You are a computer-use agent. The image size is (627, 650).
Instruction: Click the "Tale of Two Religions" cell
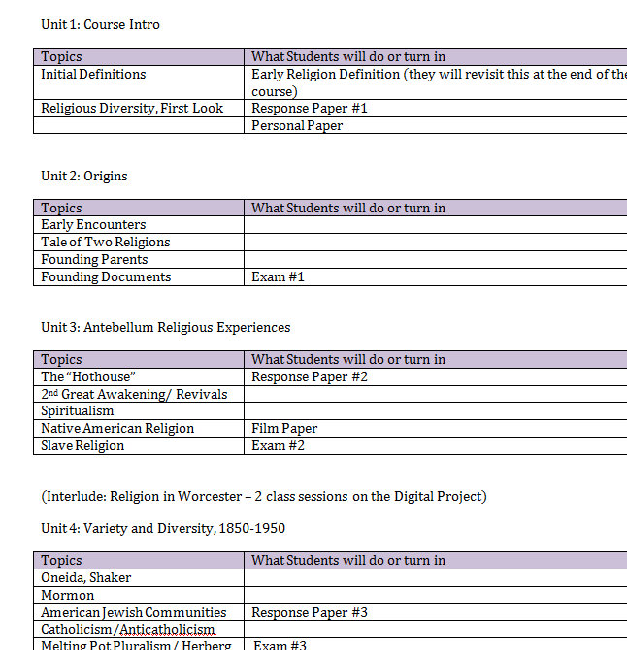coord(139,242)
